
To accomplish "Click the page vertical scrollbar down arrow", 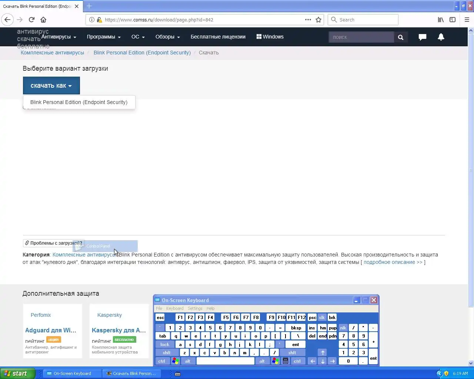I will (471, 363).
